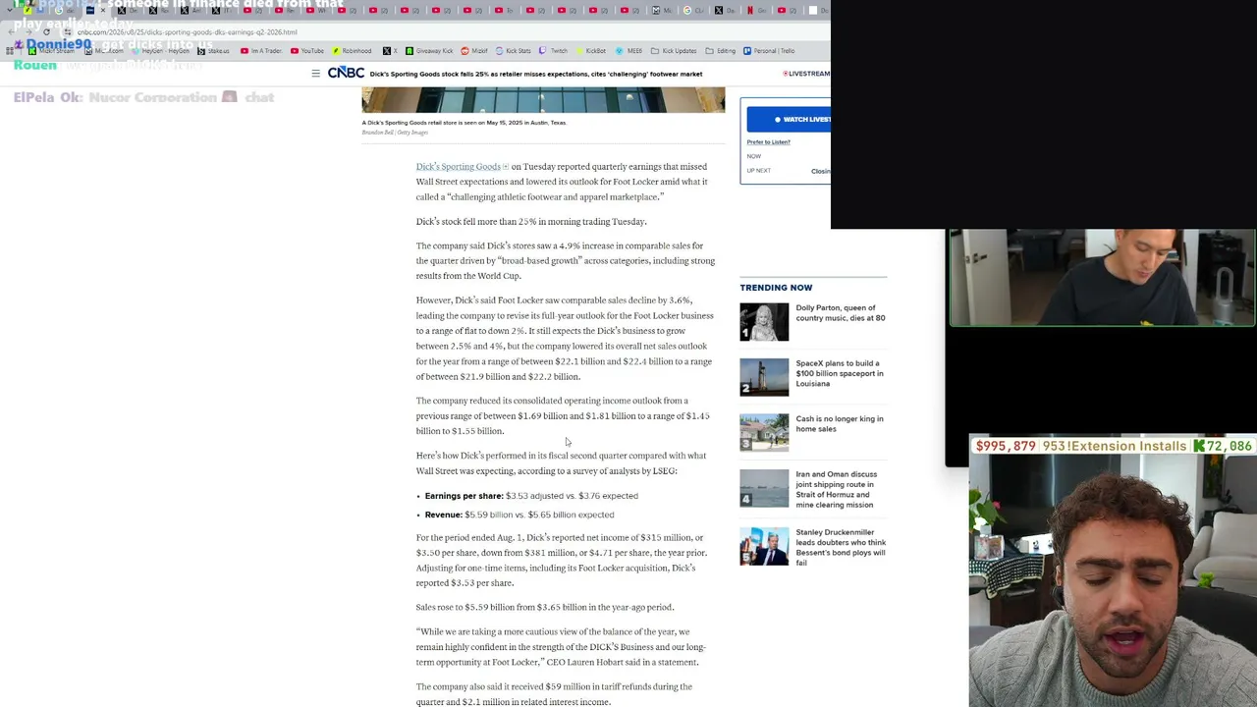Reload the page in the browser

(46, 32)
